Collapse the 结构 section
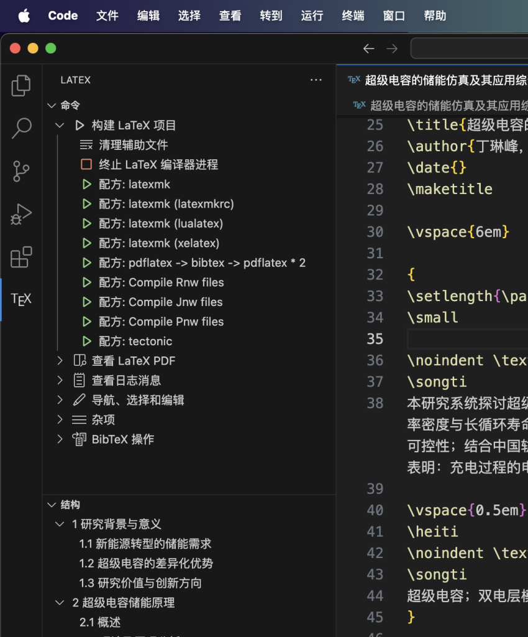 [x=52, y=505]
